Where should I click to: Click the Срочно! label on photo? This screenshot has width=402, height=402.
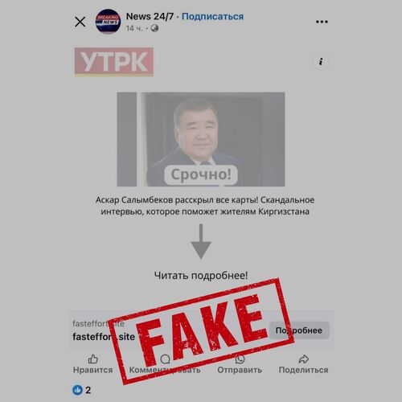click(201, 174)
